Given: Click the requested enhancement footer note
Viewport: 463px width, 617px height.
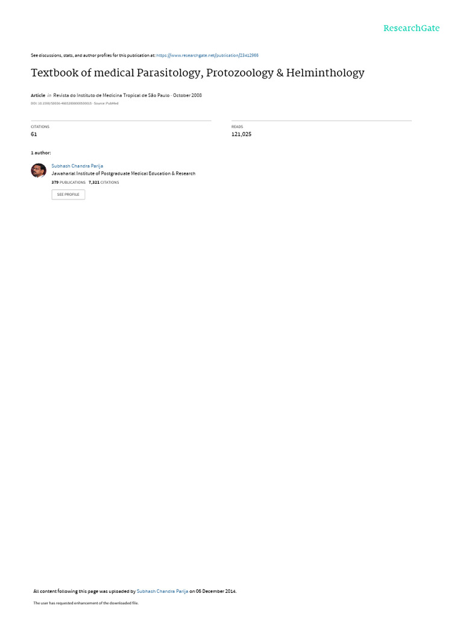Looking at the screenshot, I should tap(86, 603).
